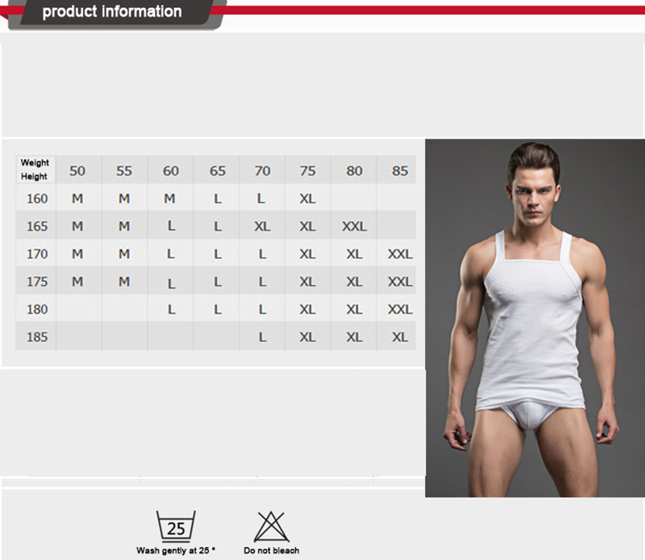Select the Weight/Height header cell

click(x=35, y=169)
